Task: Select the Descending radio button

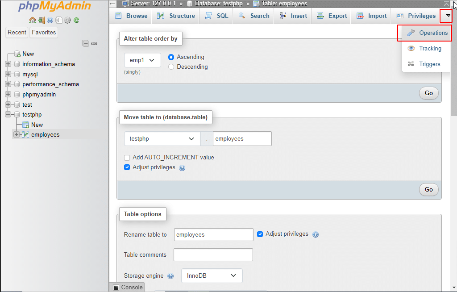Action: 171,67
